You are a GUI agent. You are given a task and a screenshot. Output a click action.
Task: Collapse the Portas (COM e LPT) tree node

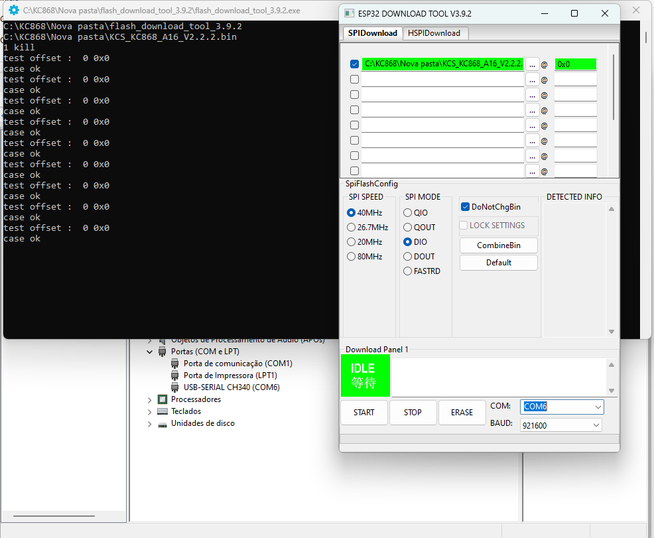tap(150, 352)
